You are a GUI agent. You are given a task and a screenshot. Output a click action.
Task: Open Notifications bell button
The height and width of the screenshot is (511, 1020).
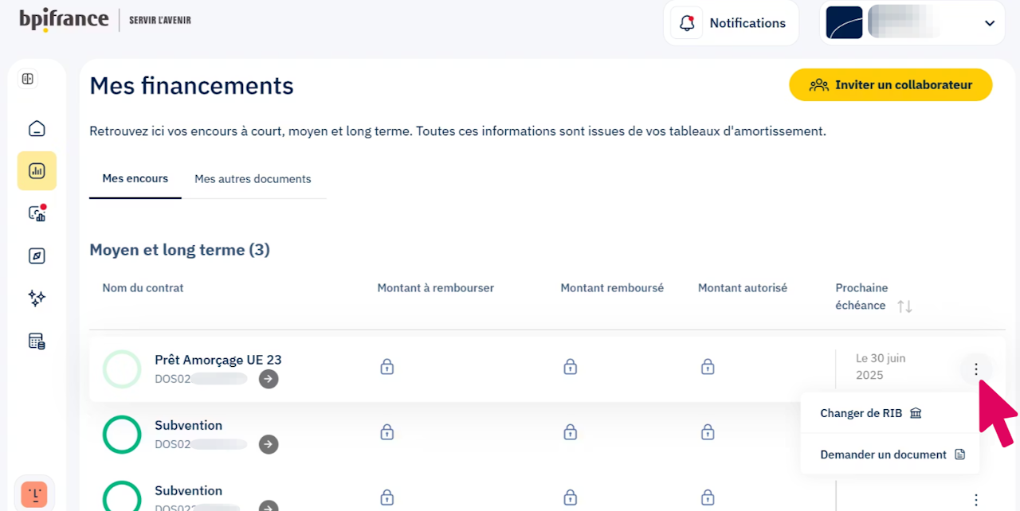(x=732, y=23)
